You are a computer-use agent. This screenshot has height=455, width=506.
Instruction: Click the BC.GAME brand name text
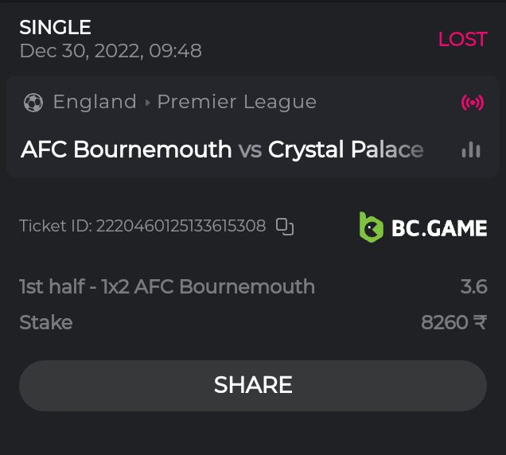click(x=438, y=229)
